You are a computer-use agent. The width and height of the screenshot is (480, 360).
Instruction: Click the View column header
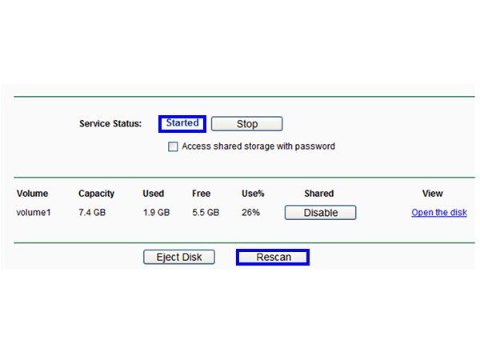432,194
